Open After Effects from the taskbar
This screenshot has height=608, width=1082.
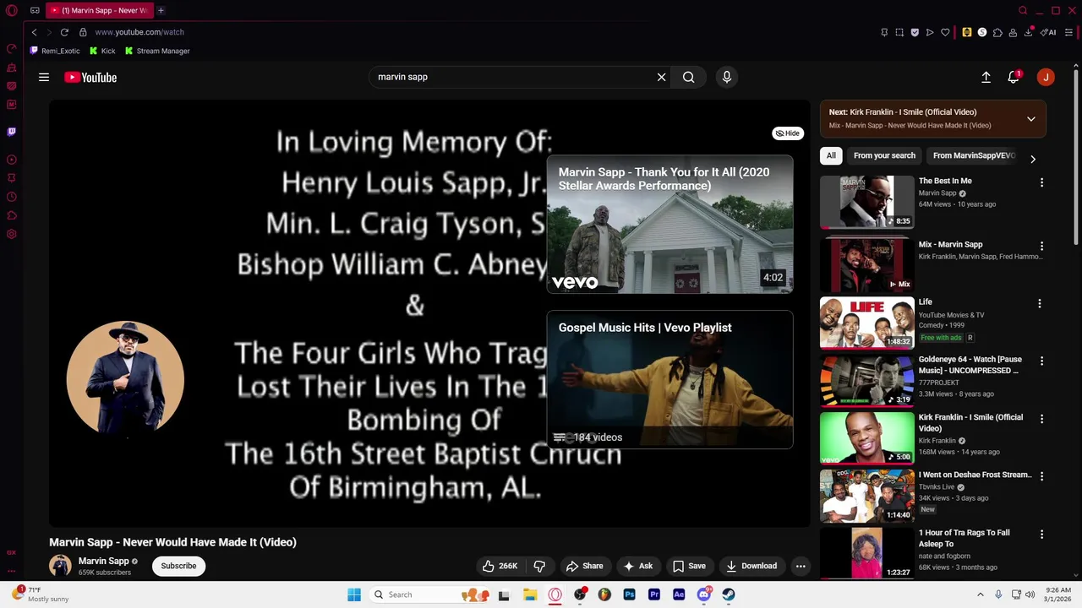(x=679, y=594)
